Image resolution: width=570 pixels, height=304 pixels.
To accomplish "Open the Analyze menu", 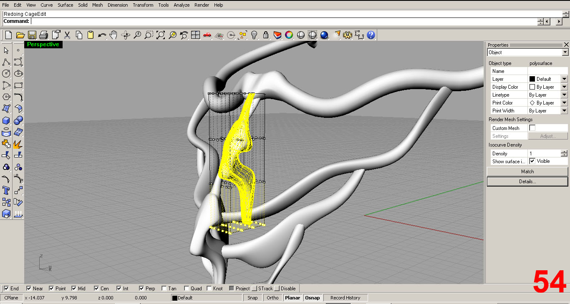I will [182, 5].
